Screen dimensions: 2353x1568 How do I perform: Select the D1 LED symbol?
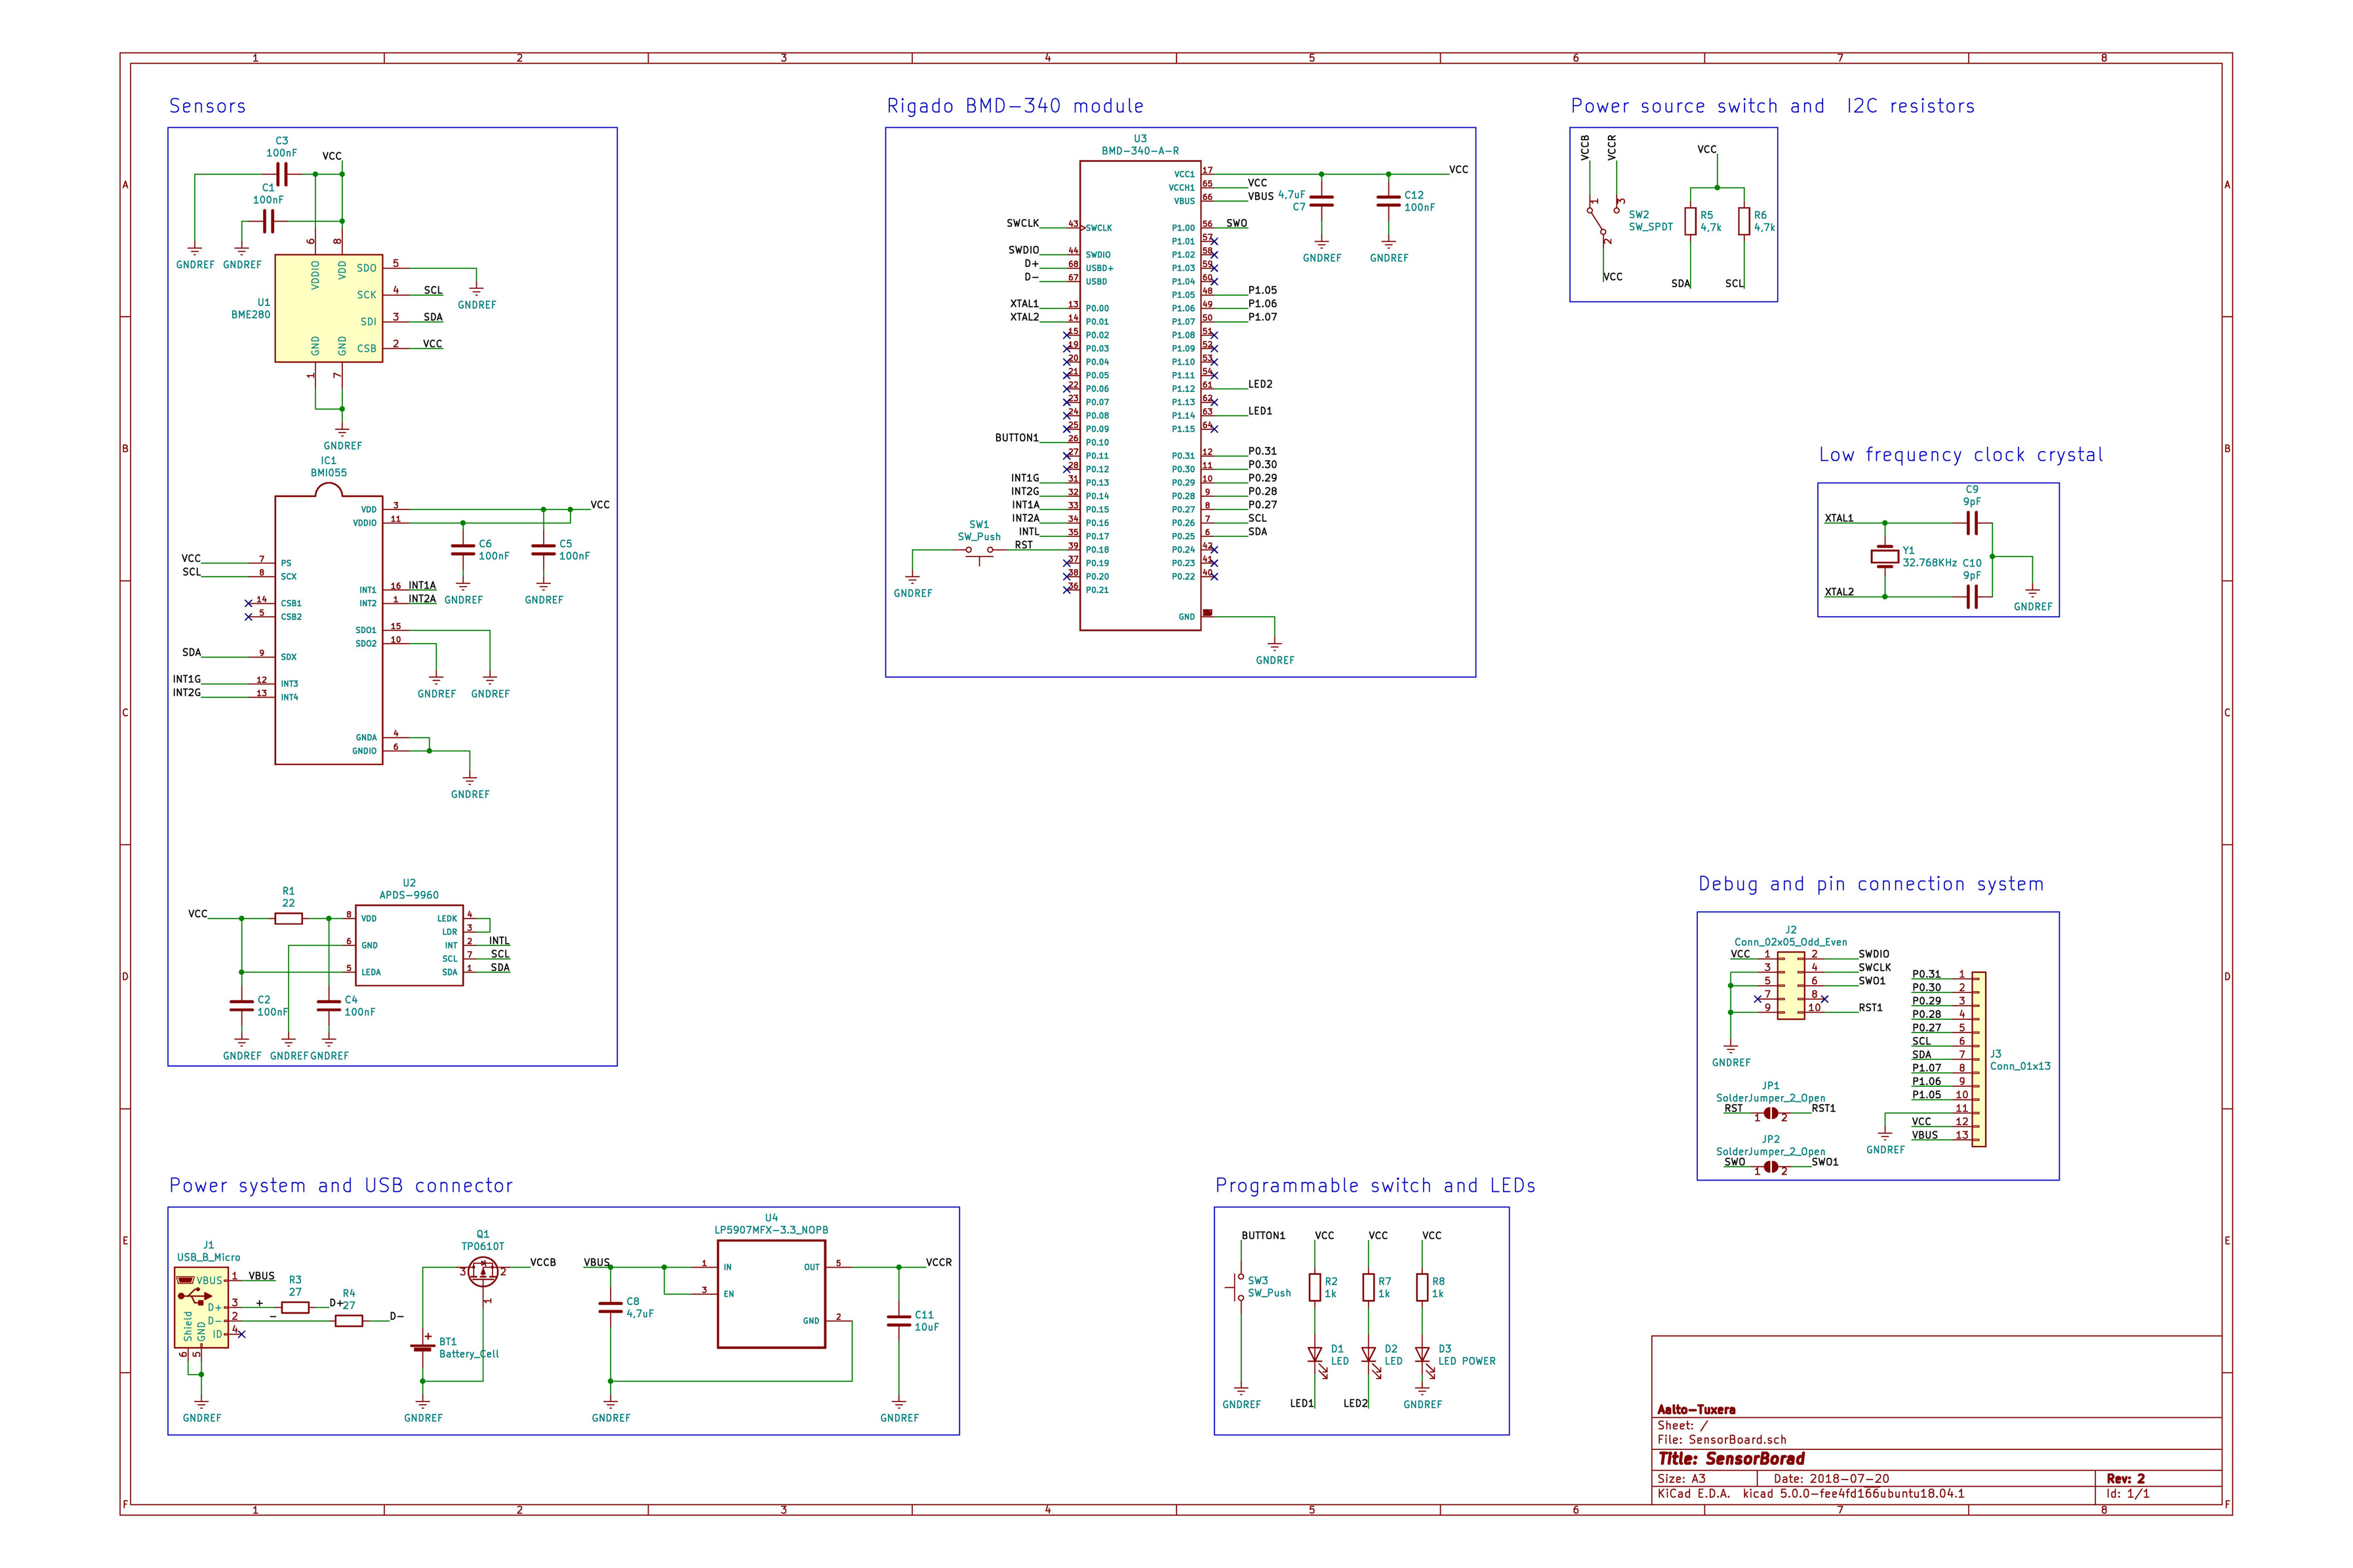pos(1315,1355)
